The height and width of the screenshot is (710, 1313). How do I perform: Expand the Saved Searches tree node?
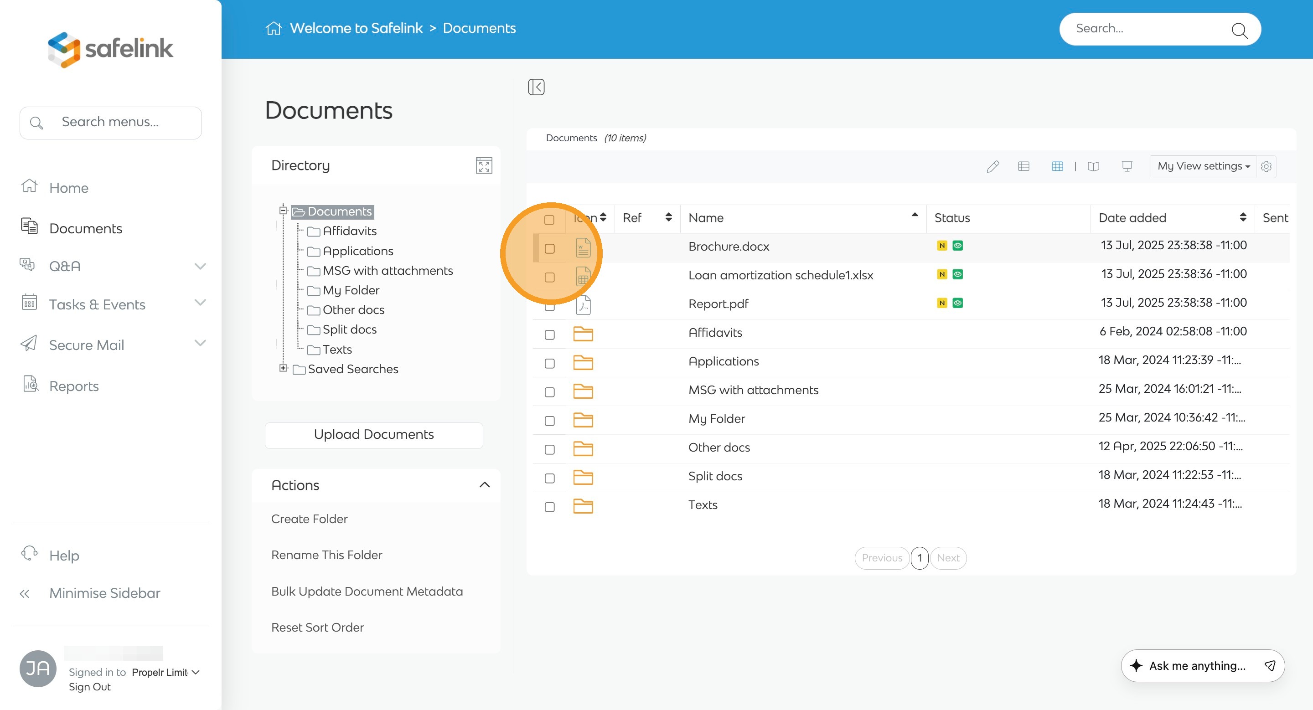click(283, 368)
